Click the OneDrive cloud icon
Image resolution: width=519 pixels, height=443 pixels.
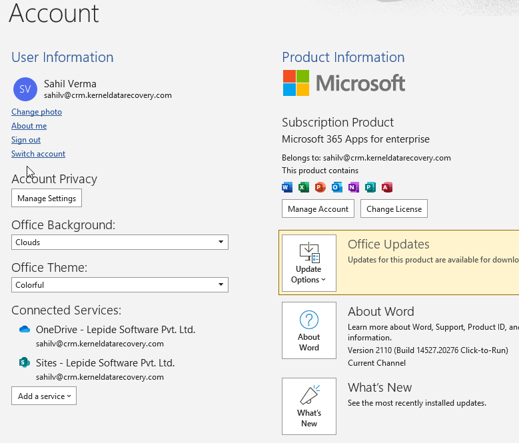[25, 329]
